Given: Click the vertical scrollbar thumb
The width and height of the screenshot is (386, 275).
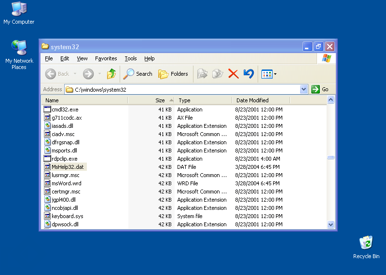Looking at the screenshot, I should (x=331, y=158).
